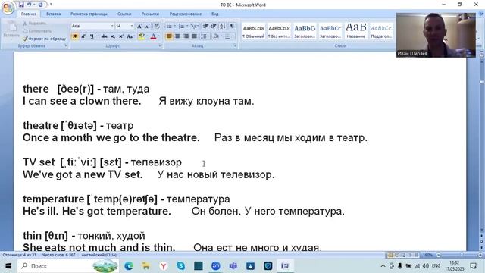Click language indicator Английский (США)
Screen dimensions: 485x273
point(99,255)
